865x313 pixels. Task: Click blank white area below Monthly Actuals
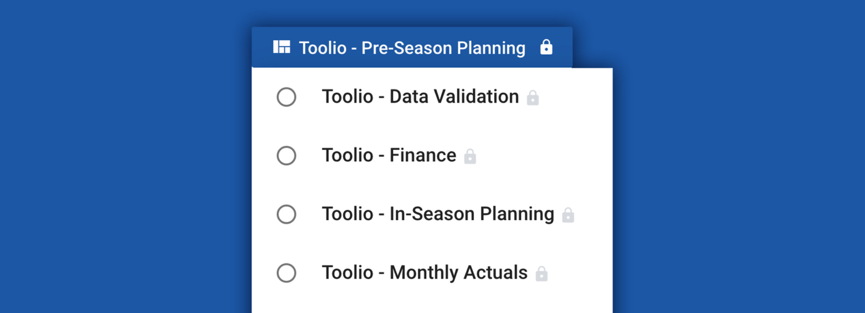coord(431,301)
